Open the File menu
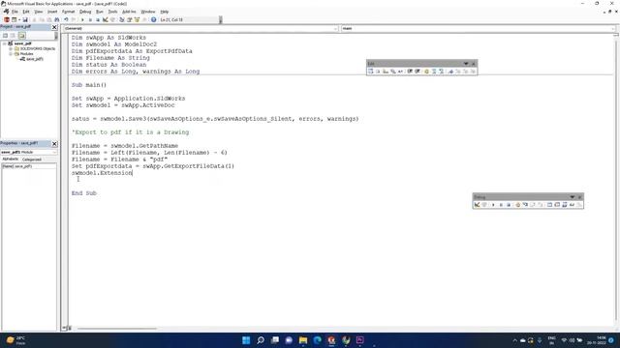620x348 pixels. click(x=15, y=12)
